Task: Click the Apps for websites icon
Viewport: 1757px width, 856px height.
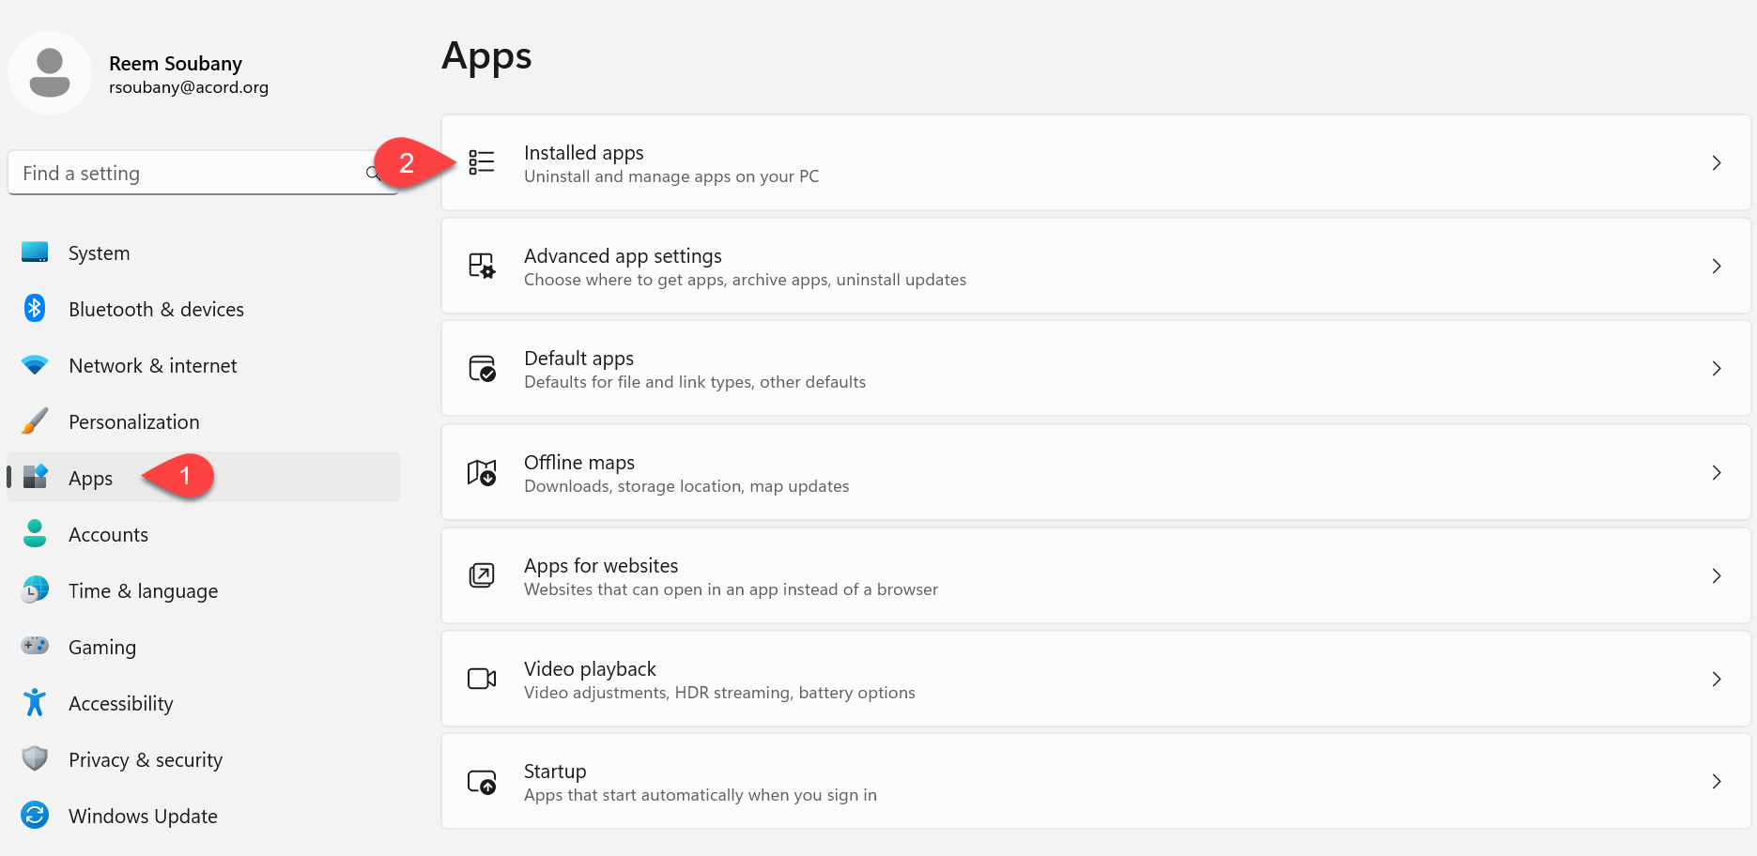Action: click(x=482, y=575)
